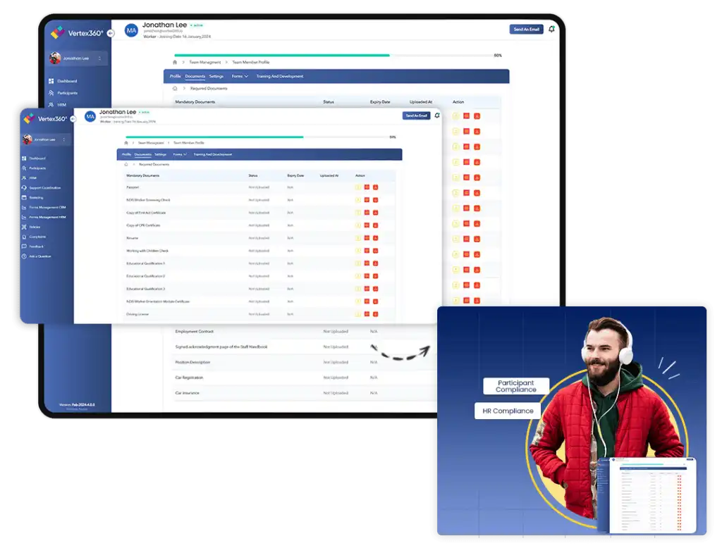
Task: Click notification bell in the back window
Action: pyautogui.click(x=551, y=29)
